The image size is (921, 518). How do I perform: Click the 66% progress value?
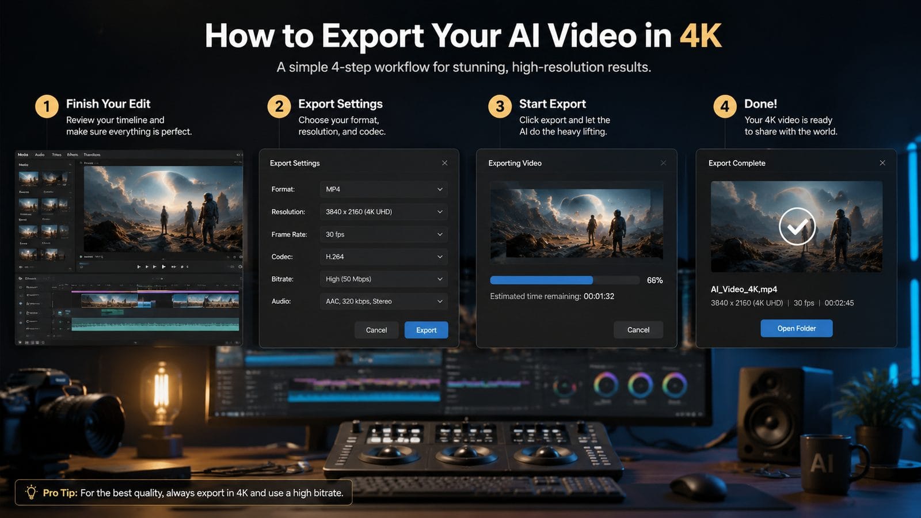(654, 280)
